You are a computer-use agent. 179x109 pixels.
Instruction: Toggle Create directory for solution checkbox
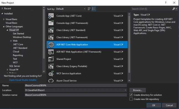click(x=131, y=95)
